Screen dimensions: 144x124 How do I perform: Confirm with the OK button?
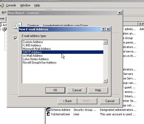coord(55,90)
